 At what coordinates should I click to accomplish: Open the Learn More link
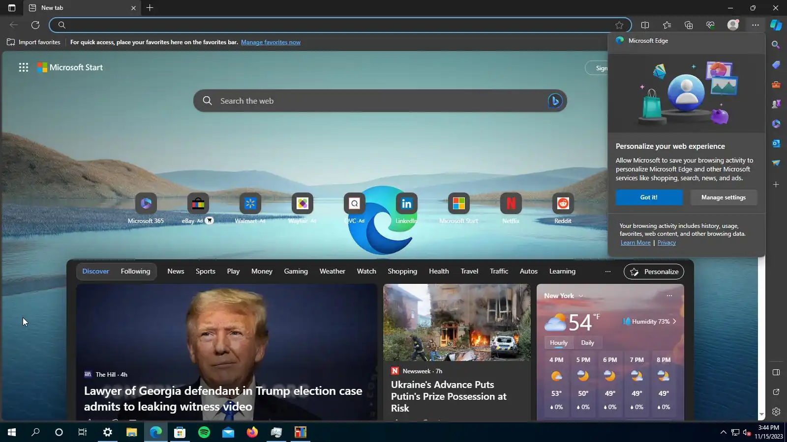pyautogui.click(x=636, y=243)
